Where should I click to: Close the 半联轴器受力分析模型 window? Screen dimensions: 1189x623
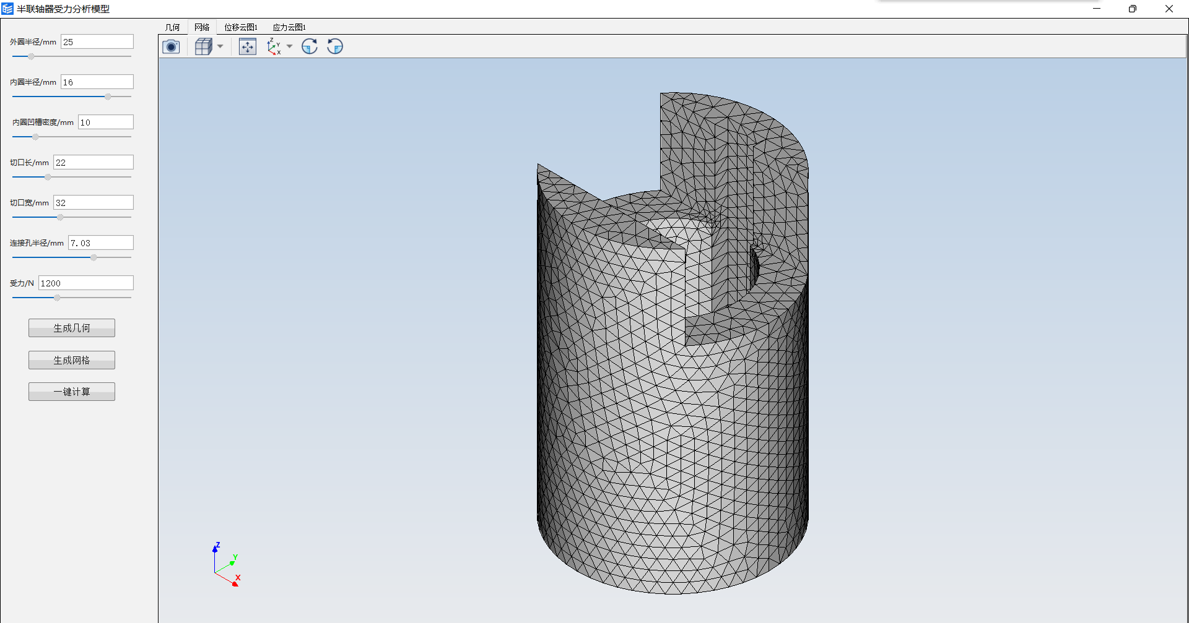[x=1169, y=9]
